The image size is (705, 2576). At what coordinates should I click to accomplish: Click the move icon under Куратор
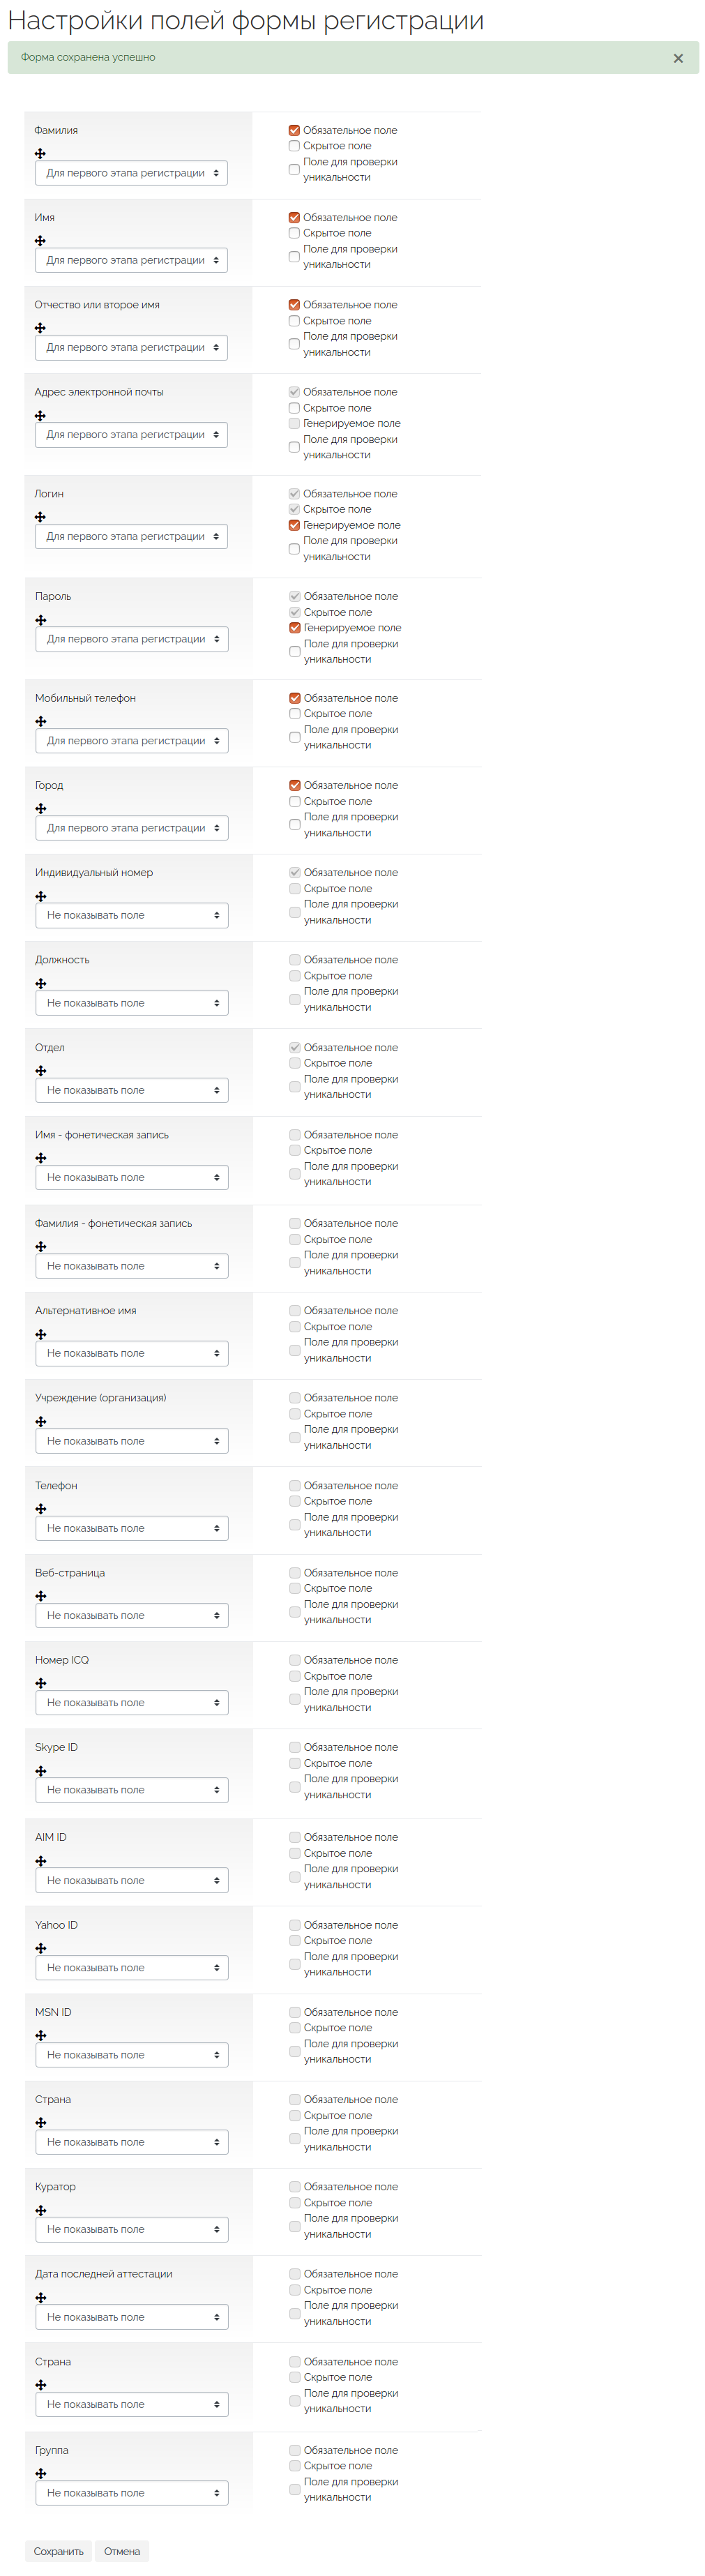[41, 2210]
